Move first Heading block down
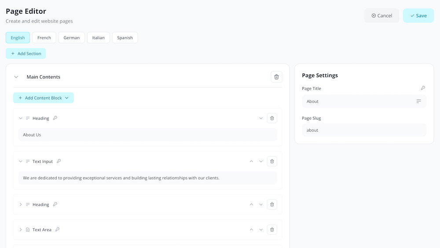The image size is (440, 248). click(x=261, y=118)
